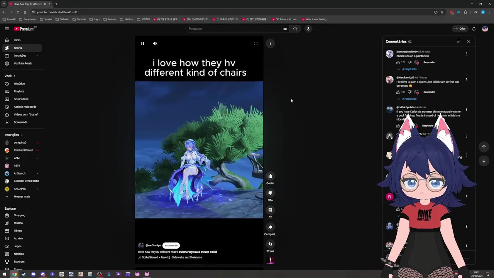Reply to the Zhezhi paintbrush comment
This screenshot has width=494, height=278.
pyautogui.click(x=429, y=62)
